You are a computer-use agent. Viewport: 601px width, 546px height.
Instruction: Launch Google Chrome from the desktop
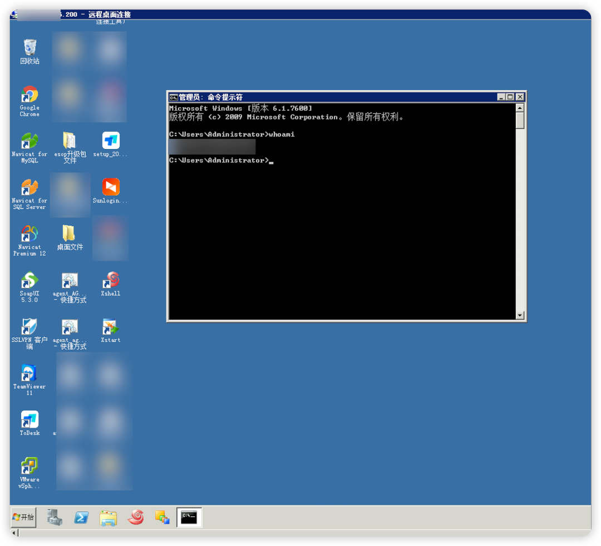tap(29, 101)
